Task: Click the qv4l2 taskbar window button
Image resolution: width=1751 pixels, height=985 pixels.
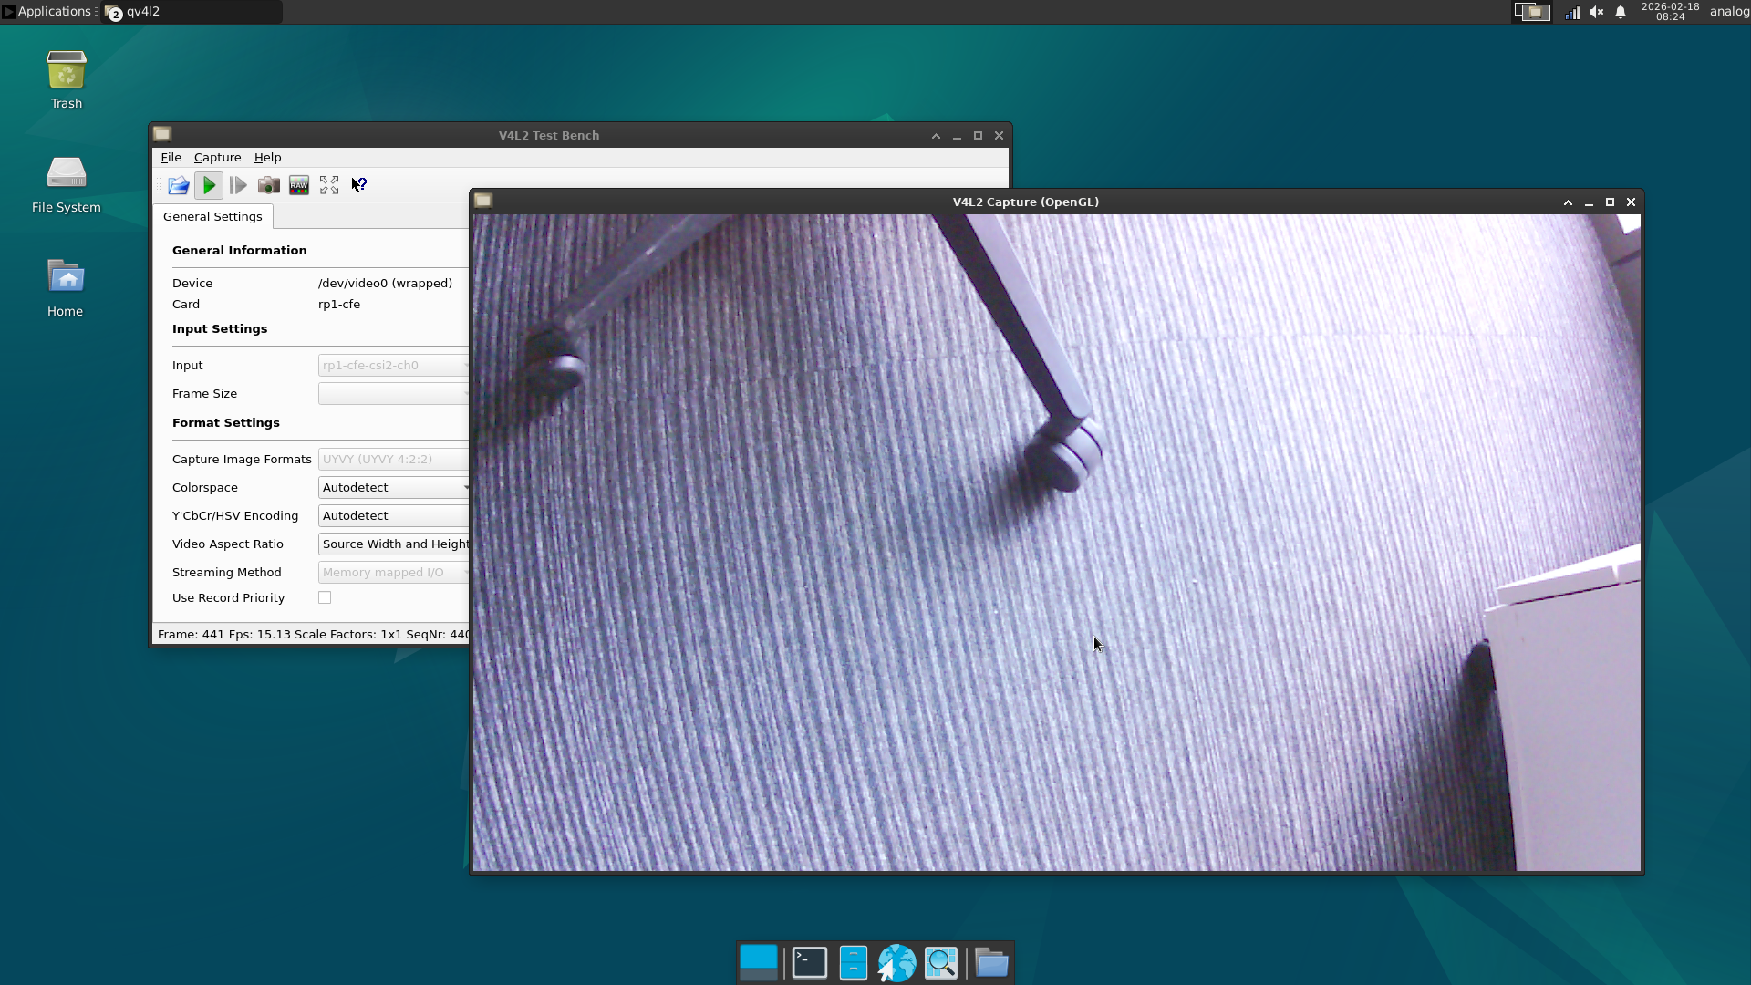Action: pos(192,11)
